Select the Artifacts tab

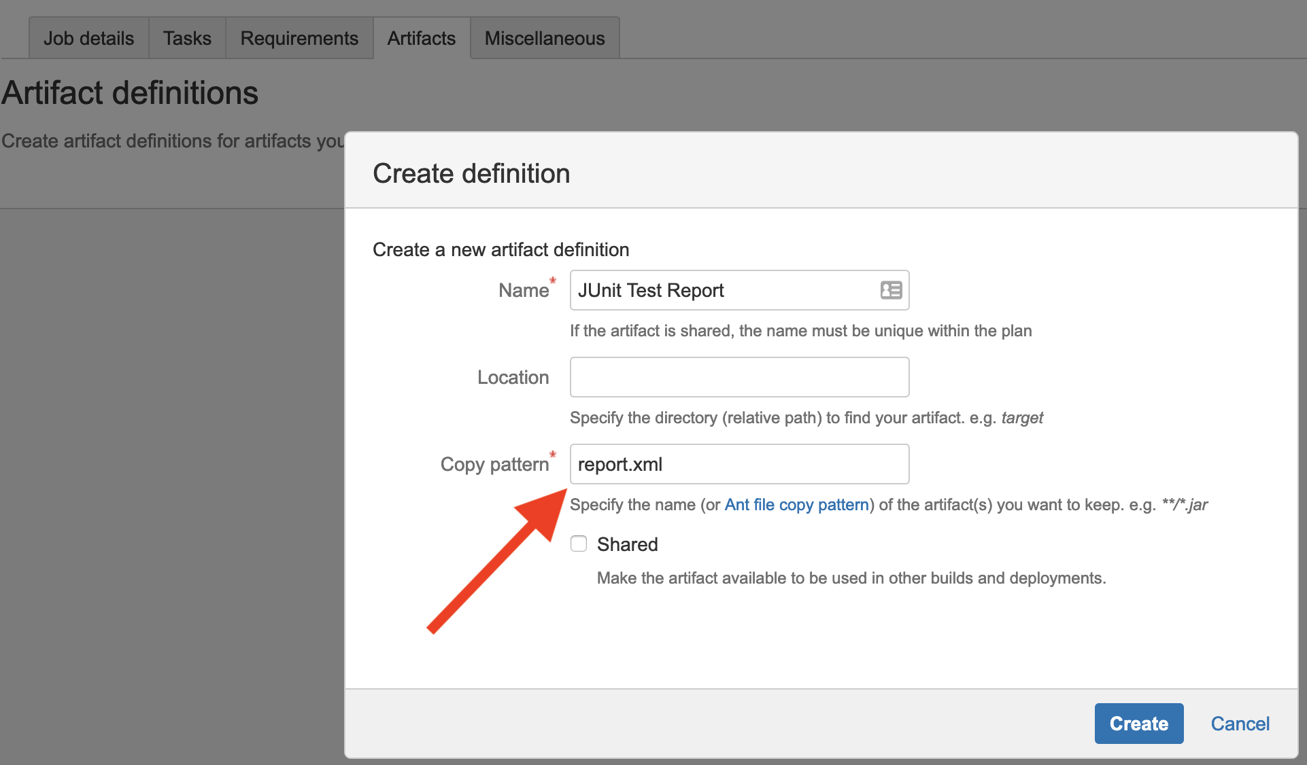(x=422, y=39)
